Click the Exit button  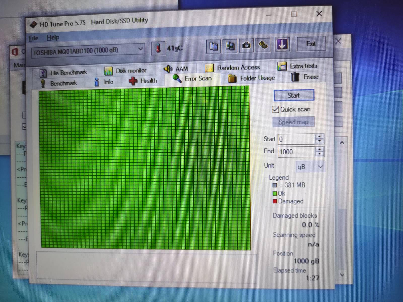pos(311,44)
